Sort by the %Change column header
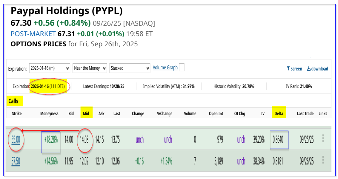The height and width of the screenshot is (179, 338). (x=165, y=114)
